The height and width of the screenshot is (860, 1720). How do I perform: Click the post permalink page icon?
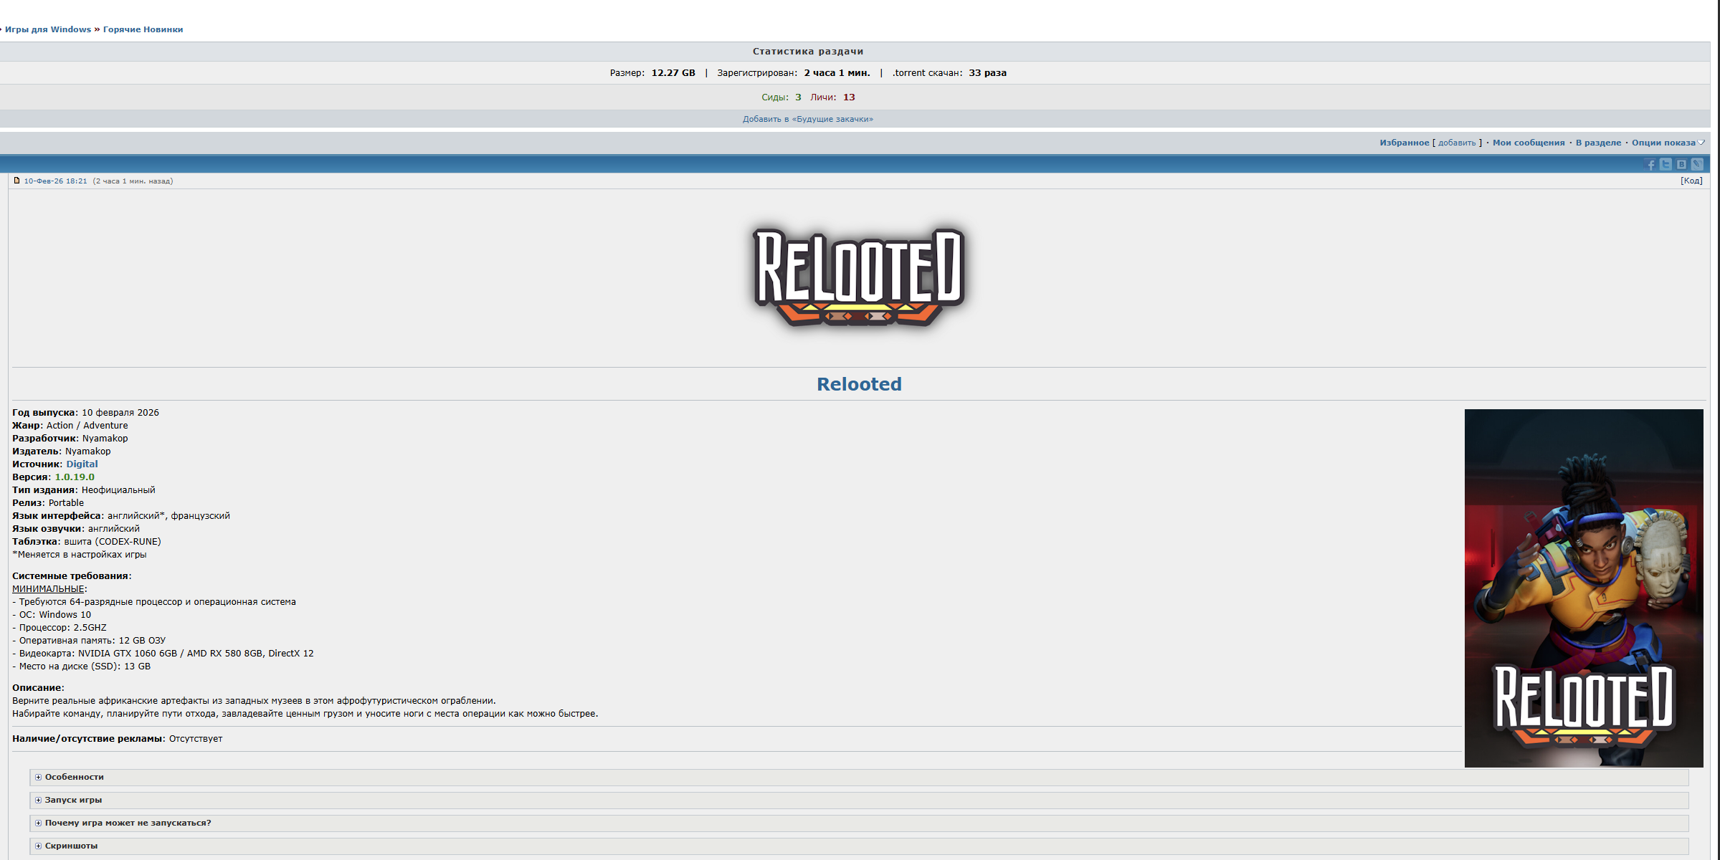pyautogui.click(x=16, y=181)
